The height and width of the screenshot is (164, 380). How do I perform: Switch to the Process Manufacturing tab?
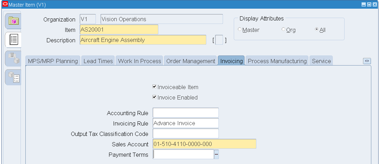pyautogui.click(x=277, y=61)
